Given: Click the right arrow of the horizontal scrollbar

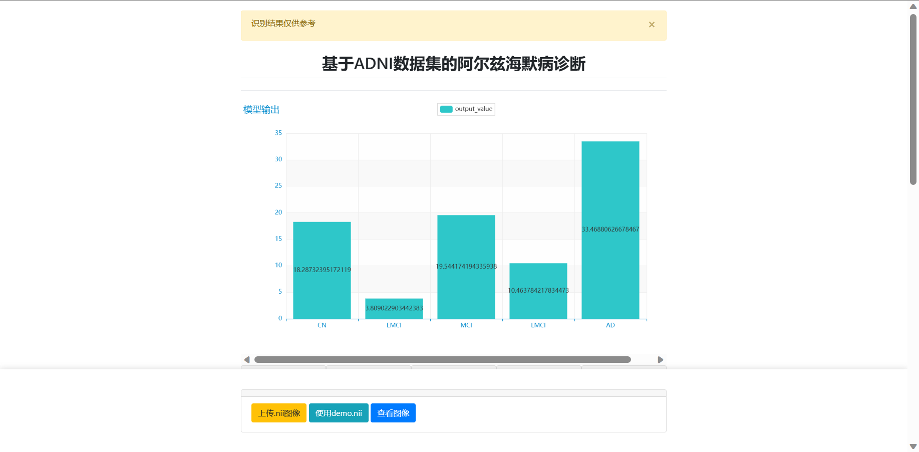Looking at the screenshot, I should click(x=661, y=359).
